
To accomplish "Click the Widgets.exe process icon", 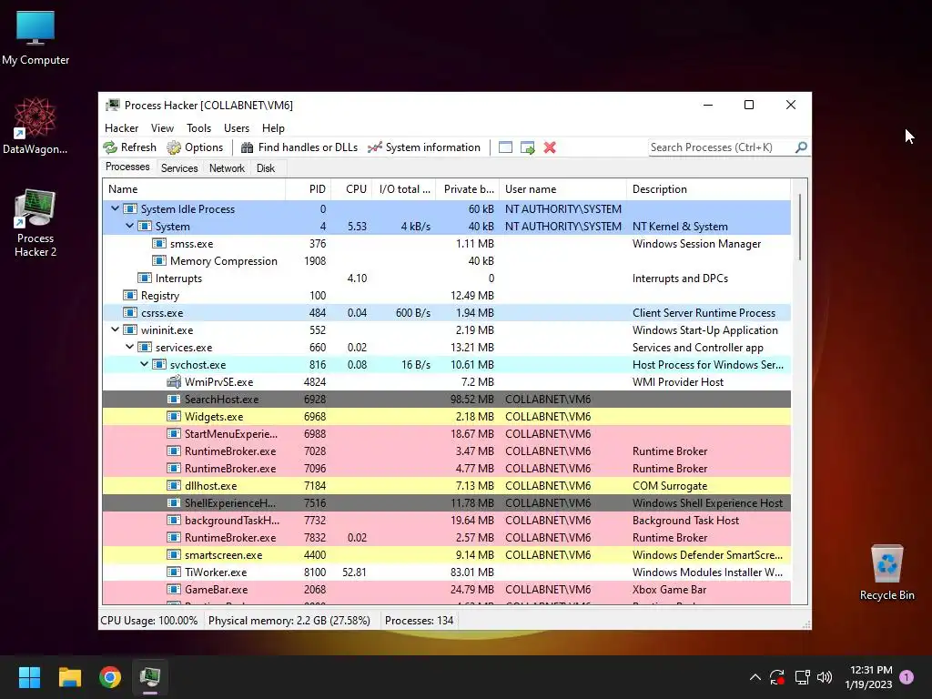I will [174, 416].
